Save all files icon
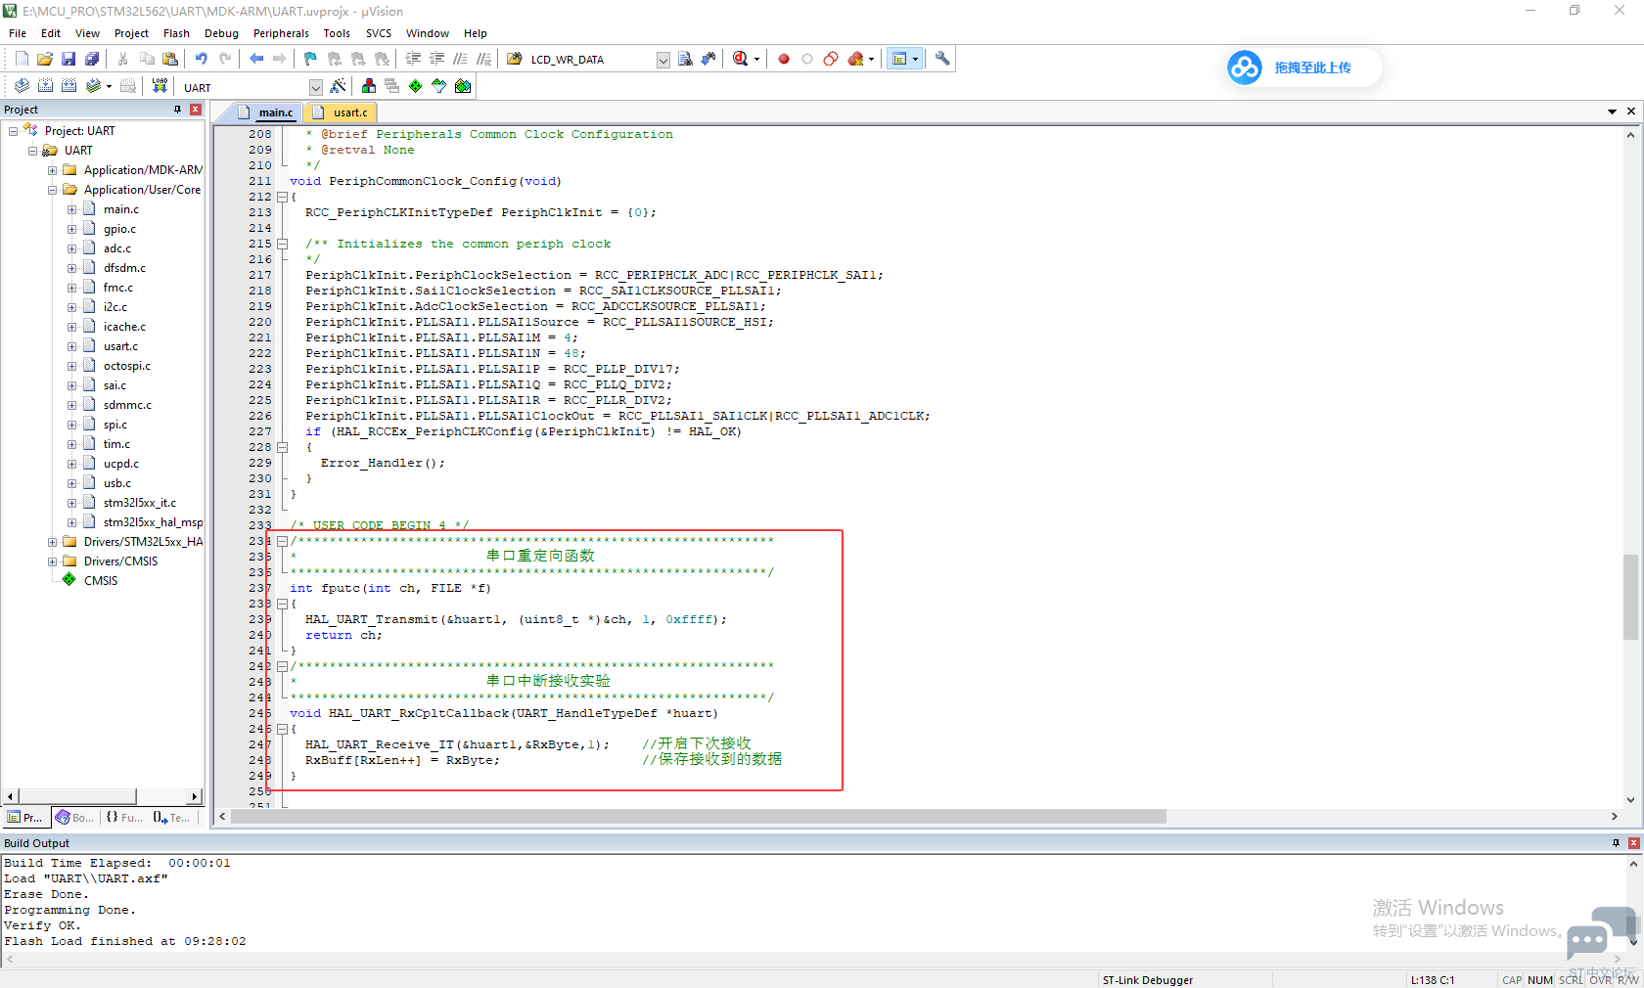 (92, 59)
